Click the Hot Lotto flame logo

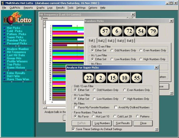pyautogui.click(x=18, y=18)
